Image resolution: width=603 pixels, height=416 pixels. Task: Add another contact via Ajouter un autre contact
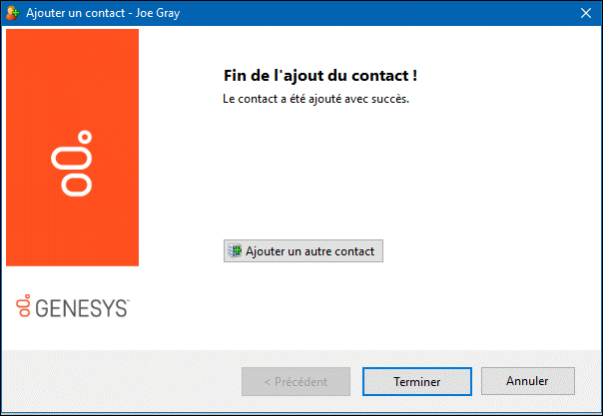click(303, 251)
